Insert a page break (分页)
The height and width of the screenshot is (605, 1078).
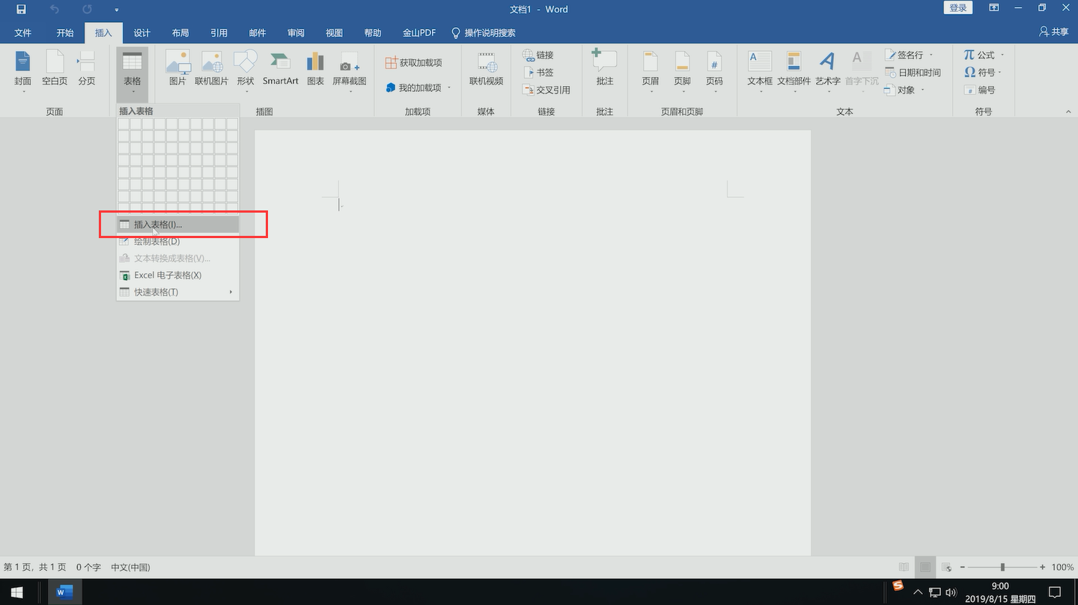click(87, 69)
